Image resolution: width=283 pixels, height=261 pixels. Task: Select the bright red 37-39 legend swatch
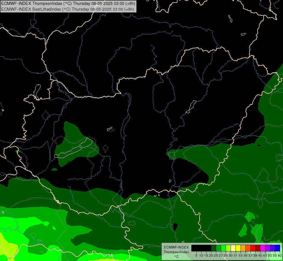(253, 248)
